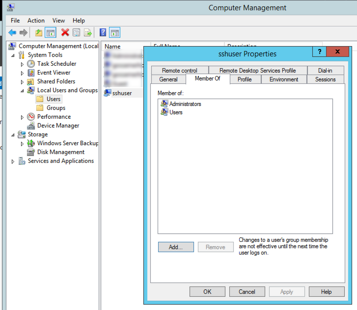Collapse Local Users and Groups node

coord(22,91)
